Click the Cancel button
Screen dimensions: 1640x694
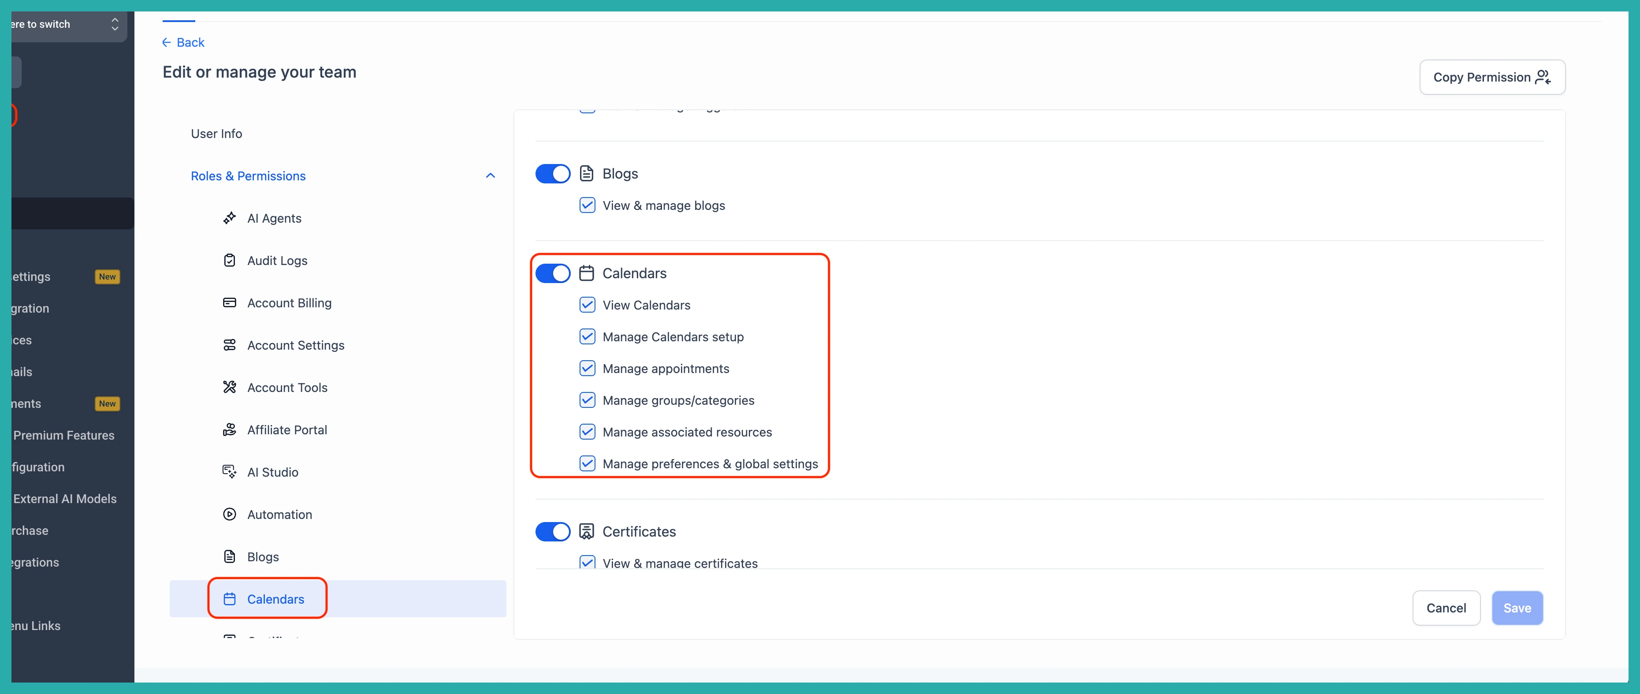(x=1446, y=608)
